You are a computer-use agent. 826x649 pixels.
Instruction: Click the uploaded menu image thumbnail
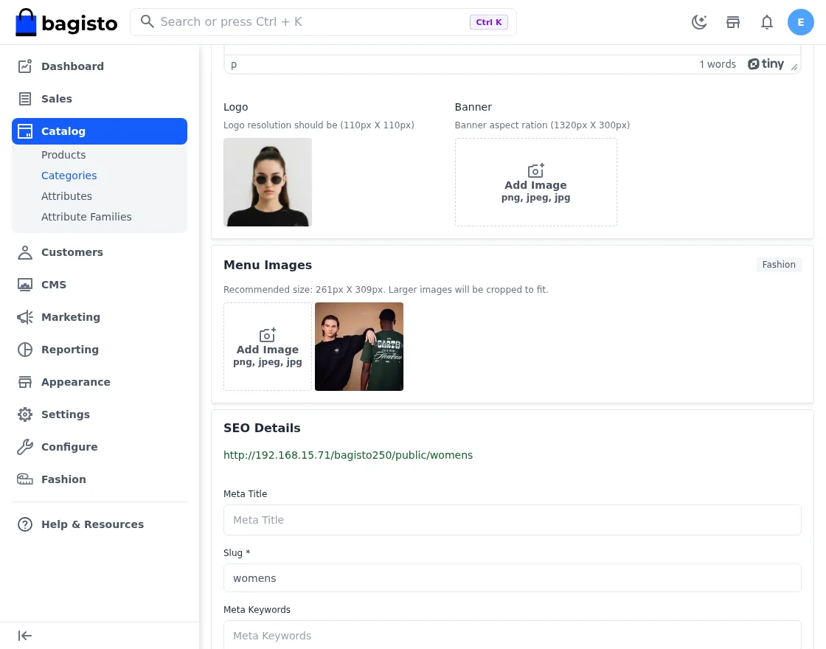(359, 347)
